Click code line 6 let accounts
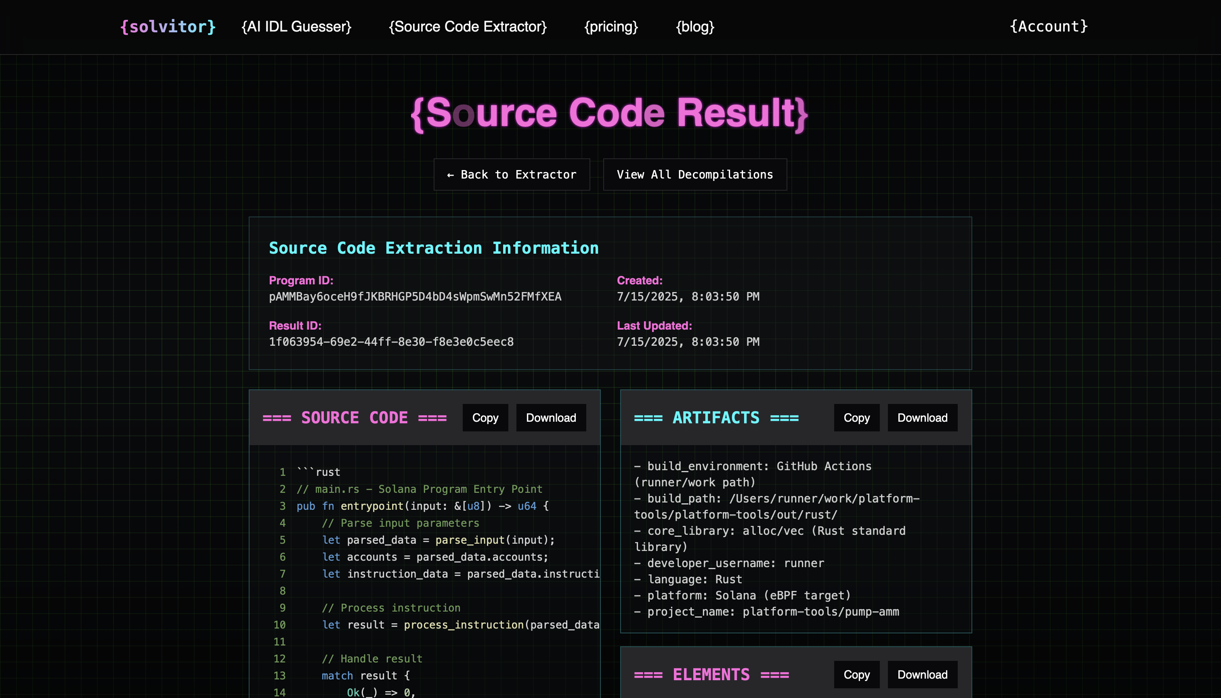This screenshot has width=1221, height=698. tap(435, 557)
